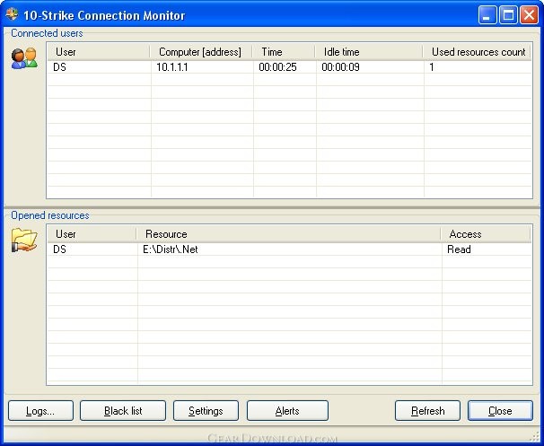
Task: Click the Opened resources shared folder icon
Action: [24, 240]
